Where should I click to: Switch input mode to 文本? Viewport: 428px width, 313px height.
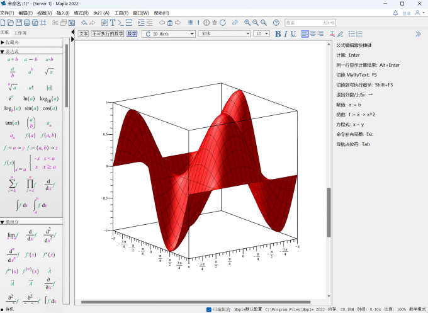point(83,34)
